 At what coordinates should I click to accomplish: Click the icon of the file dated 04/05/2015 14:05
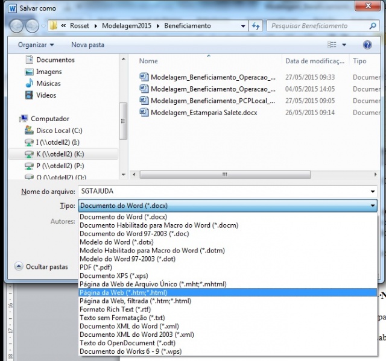pyautogui.click(x=144, y=89)
